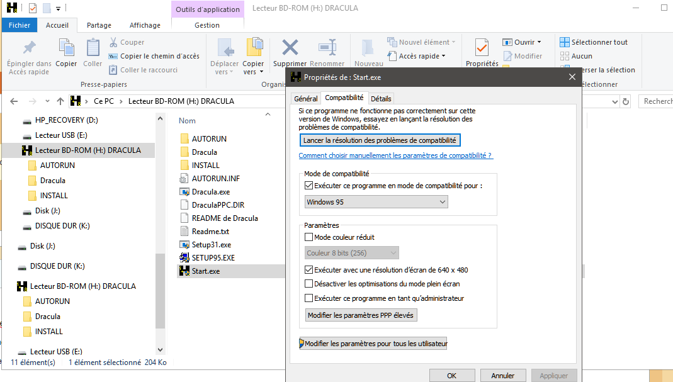The height and width of the screenshot is (382, 673).
Task: Check Exécuter en tant qu'administrateur
Action: click(x=308, y=298)
